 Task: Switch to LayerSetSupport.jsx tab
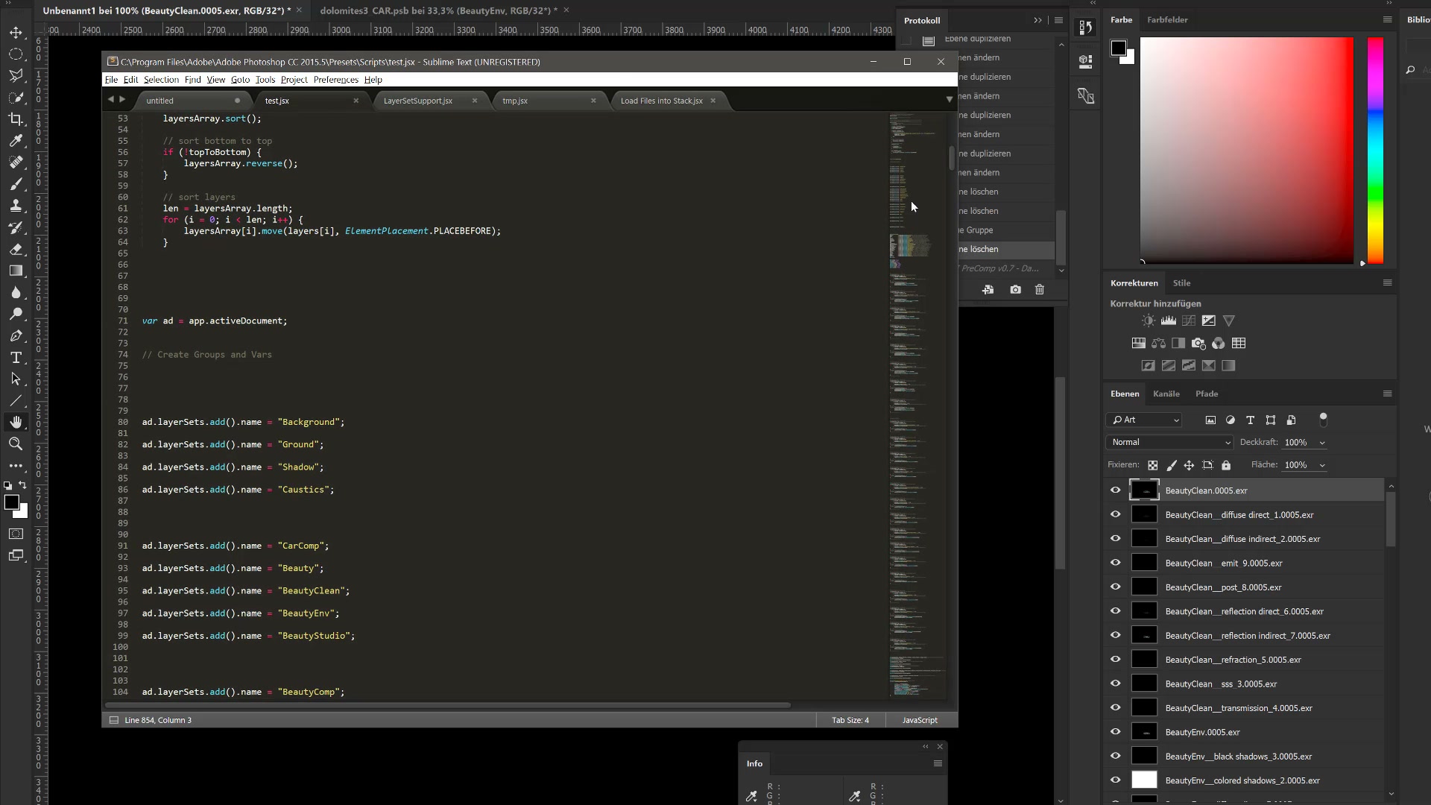click(x=418, y=101)
